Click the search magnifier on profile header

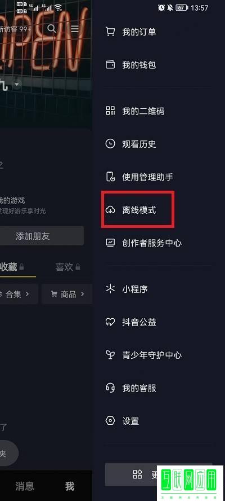click(51, 28)
